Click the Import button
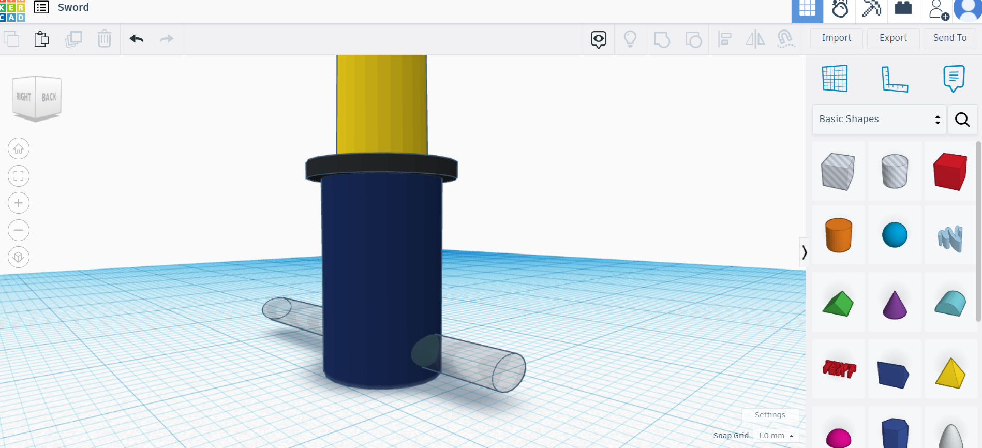982x448 pixels. 837,38
